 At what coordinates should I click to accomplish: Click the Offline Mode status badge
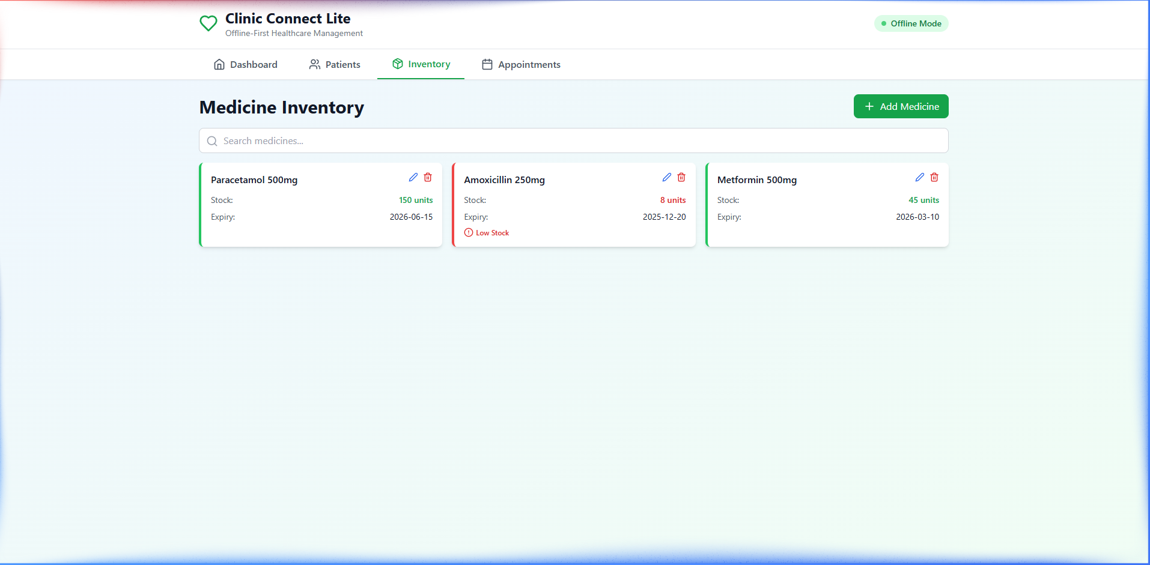[x=911, y=23]
